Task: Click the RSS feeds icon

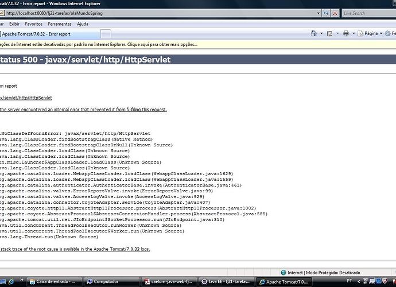Action: click(x=329, y=34)
